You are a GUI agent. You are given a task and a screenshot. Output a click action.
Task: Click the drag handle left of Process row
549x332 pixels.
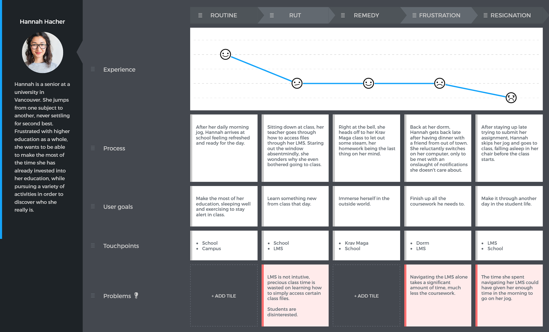point(93,148)
